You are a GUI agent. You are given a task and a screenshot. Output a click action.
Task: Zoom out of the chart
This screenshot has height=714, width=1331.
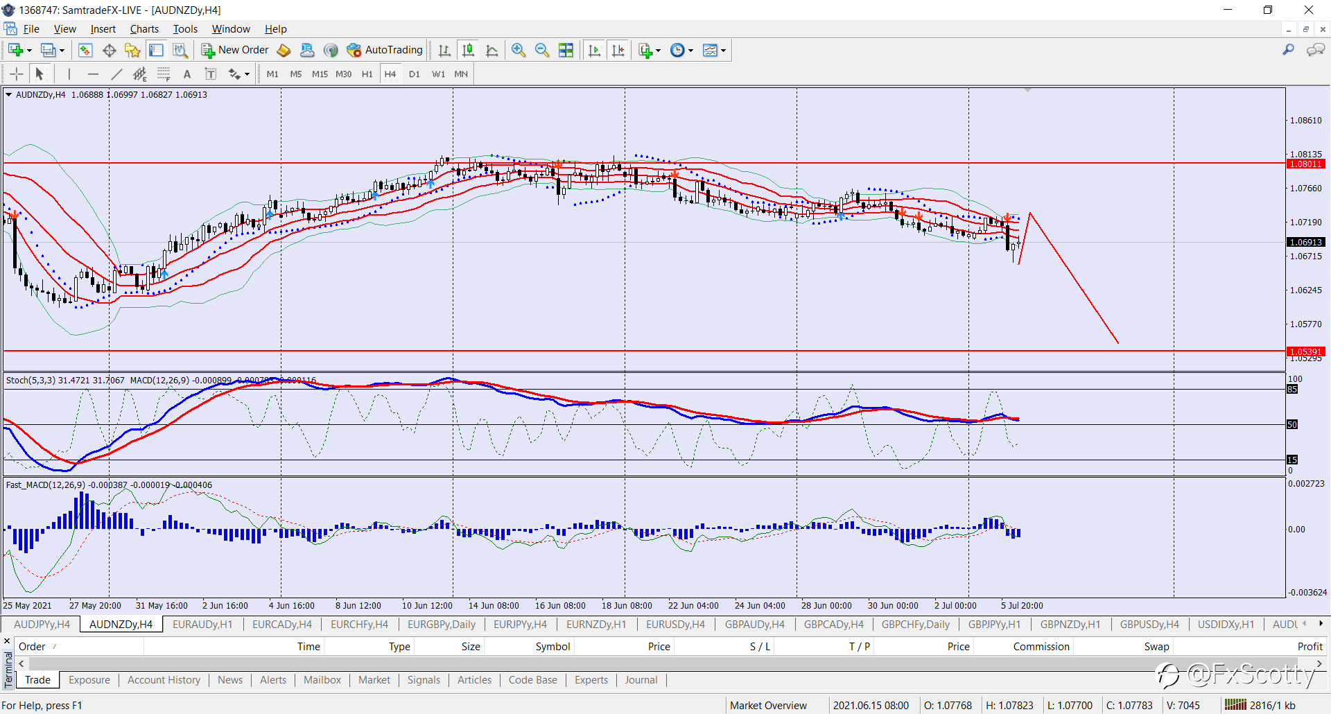point(542,50)
